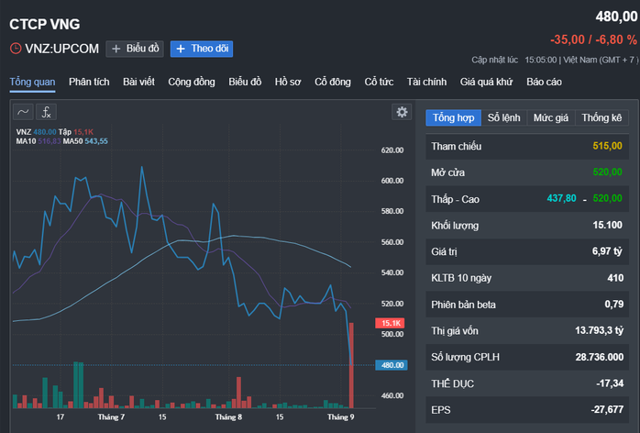
Task: Click the latest red volume bar
Action: tap(351, 366)
